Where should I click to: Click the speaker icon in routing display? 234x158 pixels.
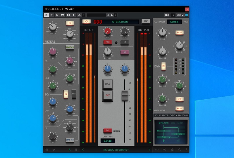tap(178, 141)
